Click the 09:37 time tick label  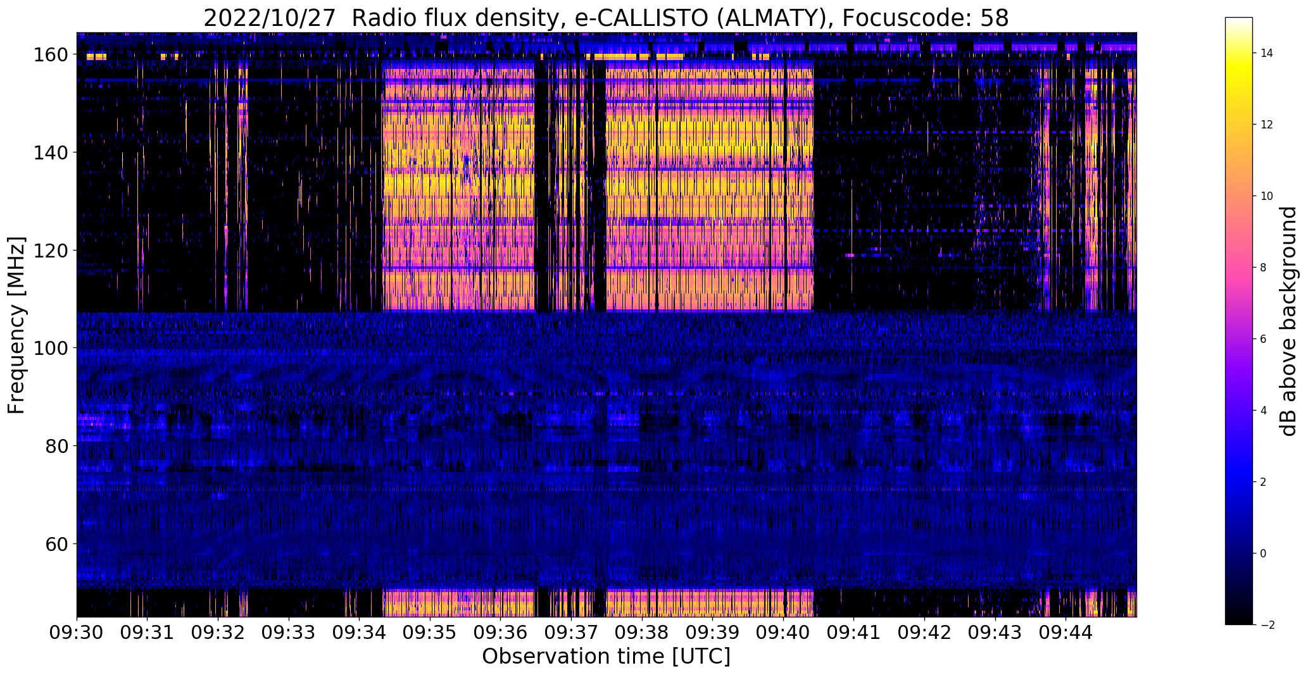coord(572,632)
